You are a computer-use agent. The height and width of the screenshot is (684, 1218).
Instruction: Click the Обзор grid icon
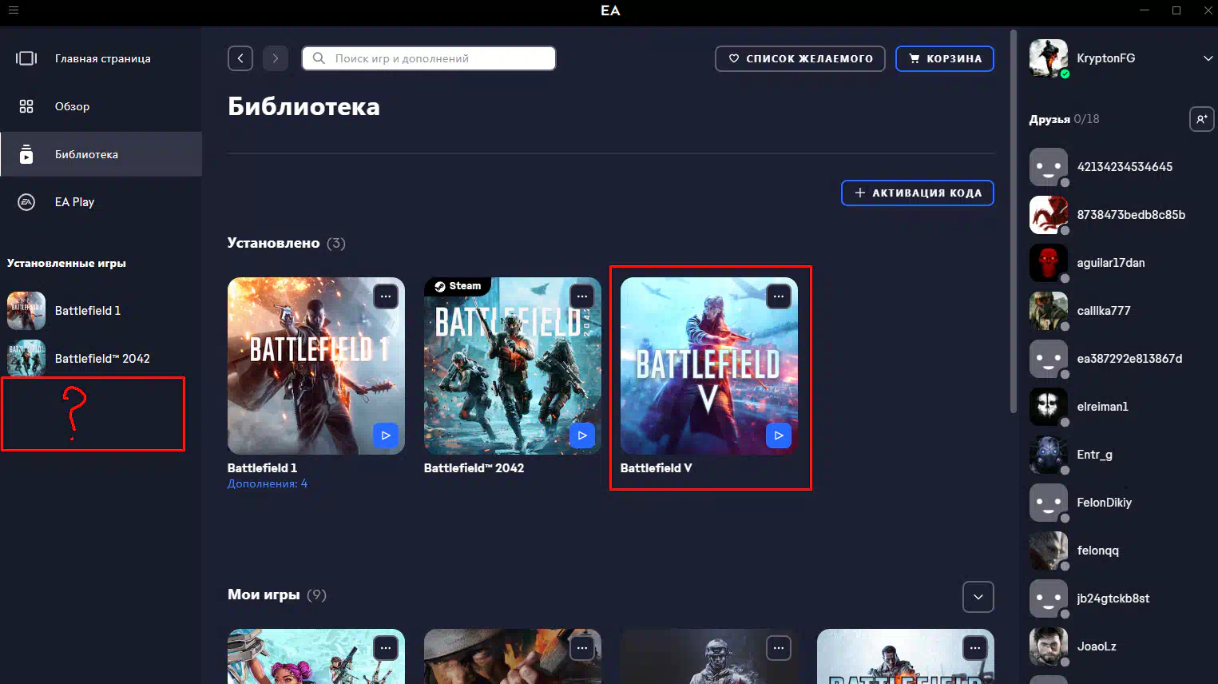(26, 106)
